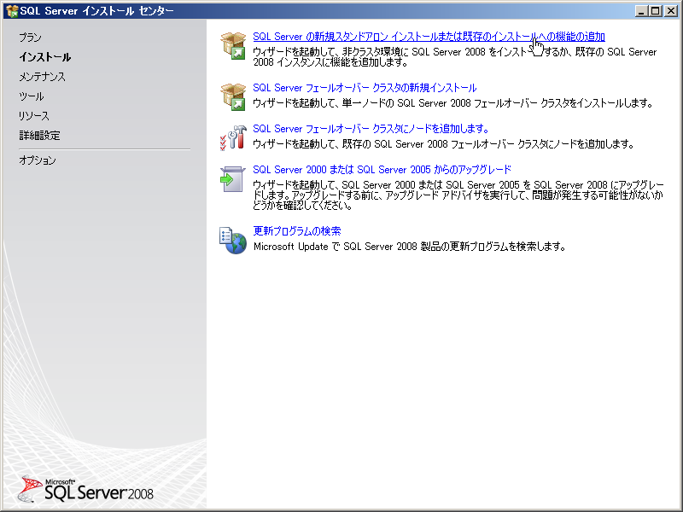
Task: Open the プラン page in sidebar
Action: (30, 38)
